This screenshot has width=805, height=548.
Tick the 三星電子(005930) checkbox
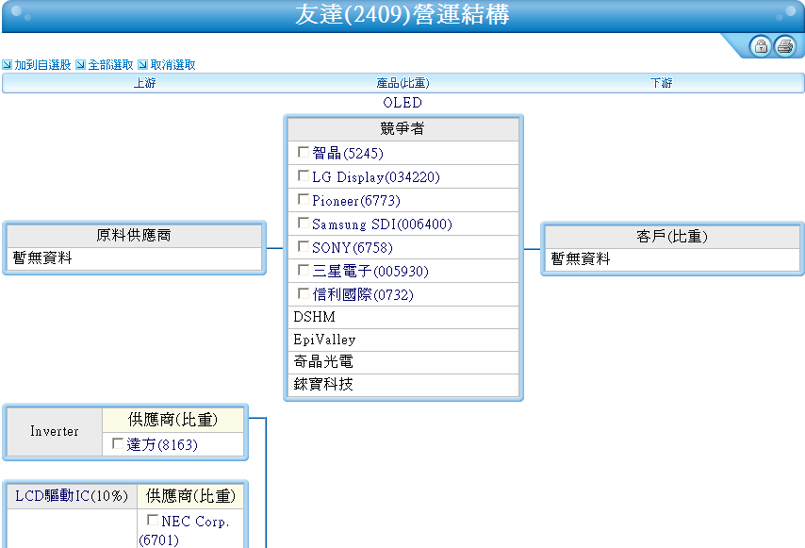pos(304,270)
